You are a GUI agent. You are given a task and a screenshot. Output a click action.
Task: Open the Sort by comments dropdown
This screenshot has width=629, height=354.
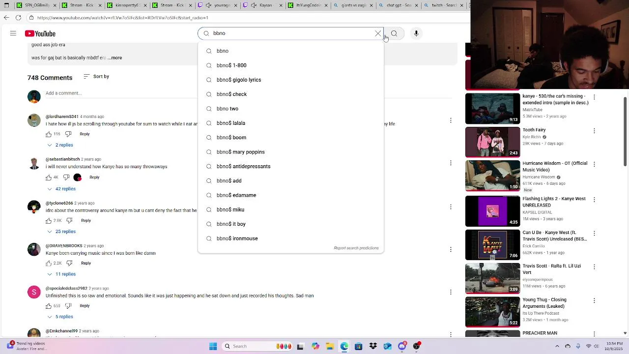[96, 76]
